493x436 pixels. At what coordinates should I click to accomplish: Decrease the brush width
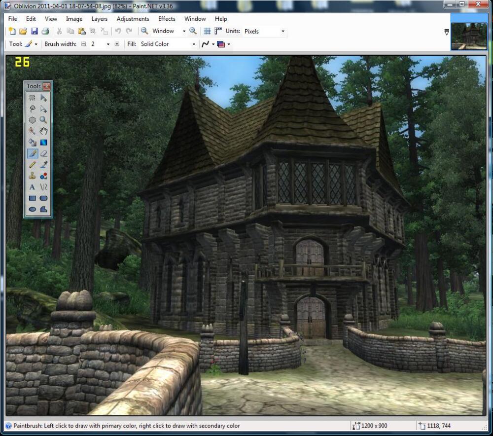click(83, 44)
